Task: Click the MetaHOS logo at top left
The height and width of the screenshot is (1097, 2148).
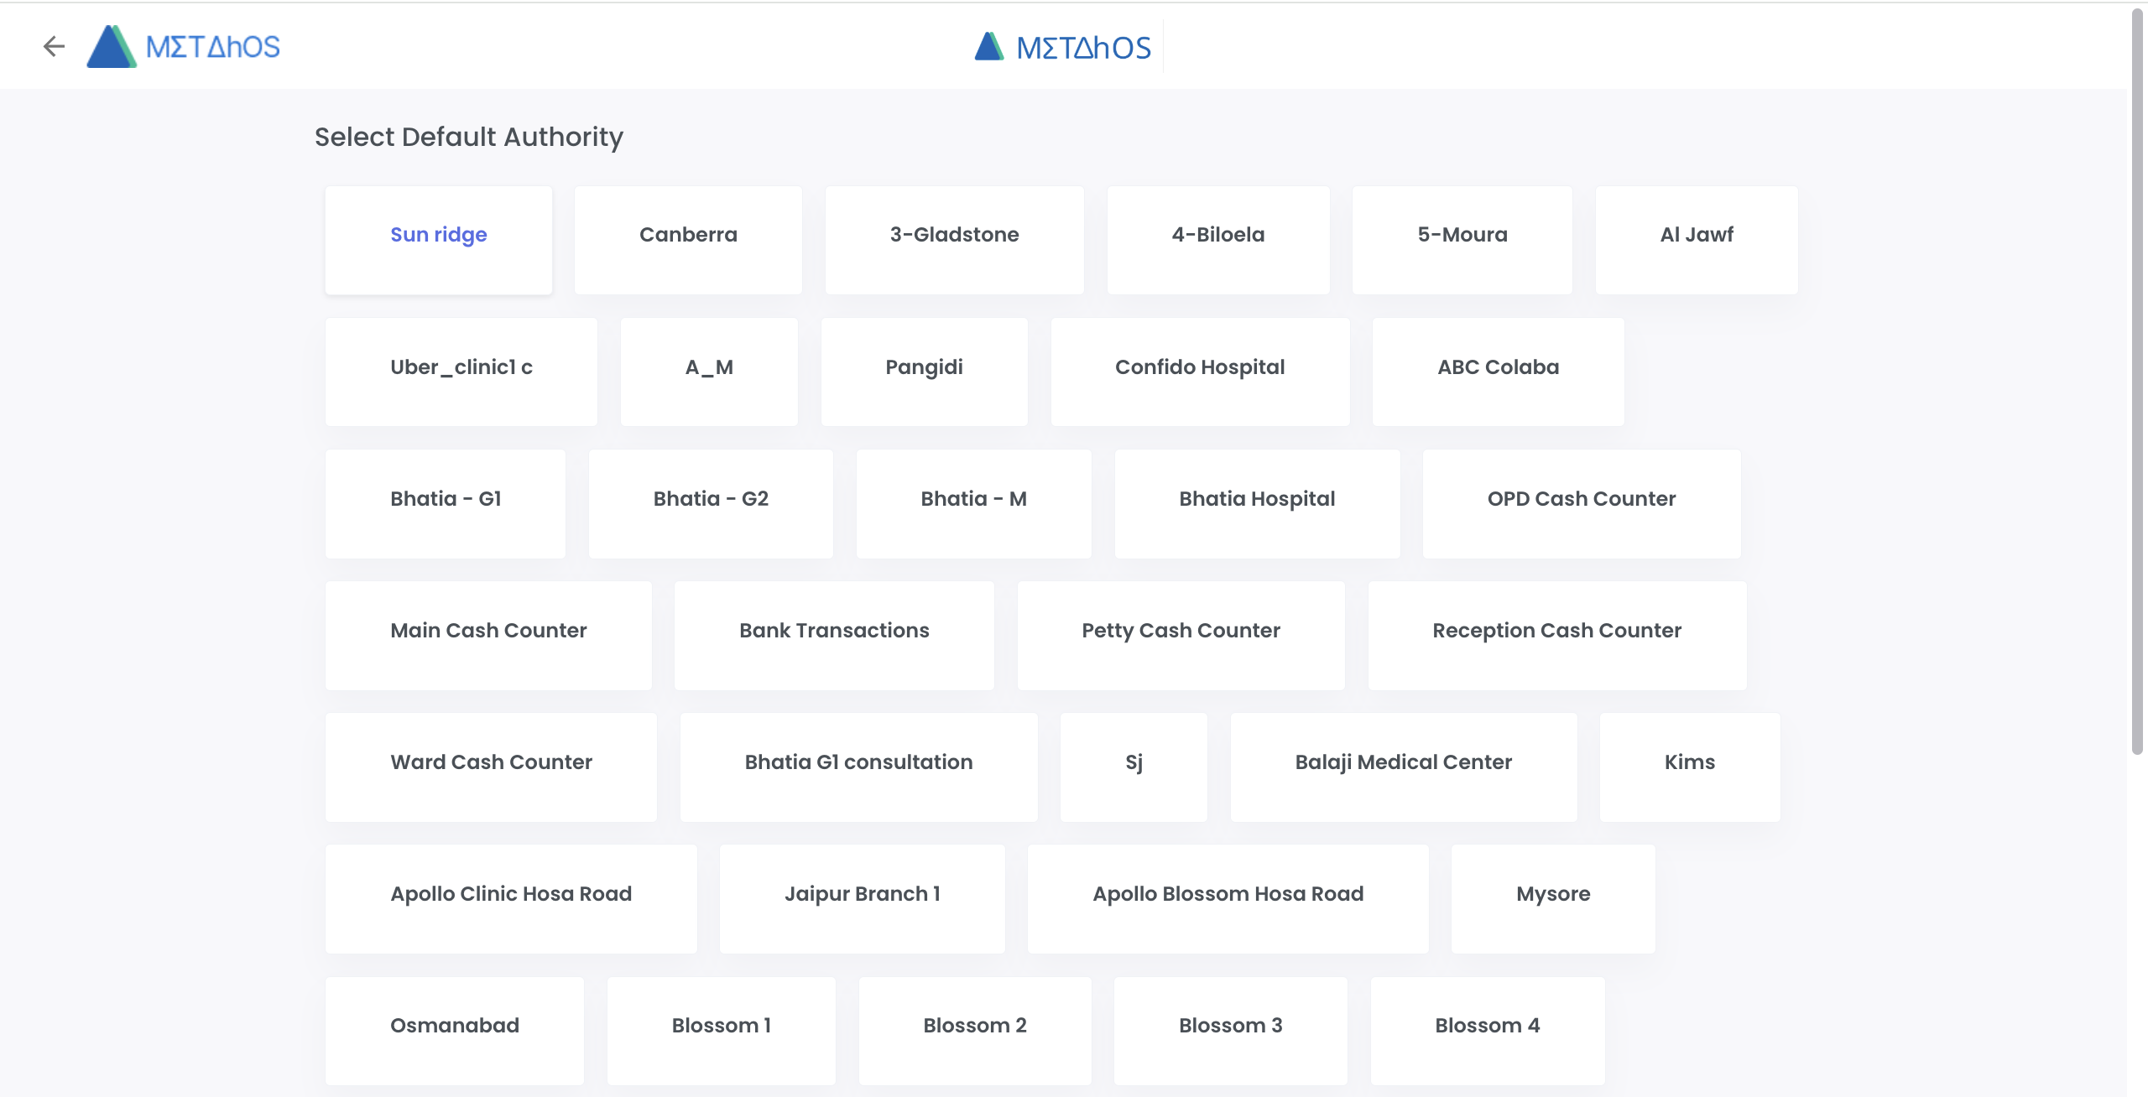Action: click(x=185, y=46)
